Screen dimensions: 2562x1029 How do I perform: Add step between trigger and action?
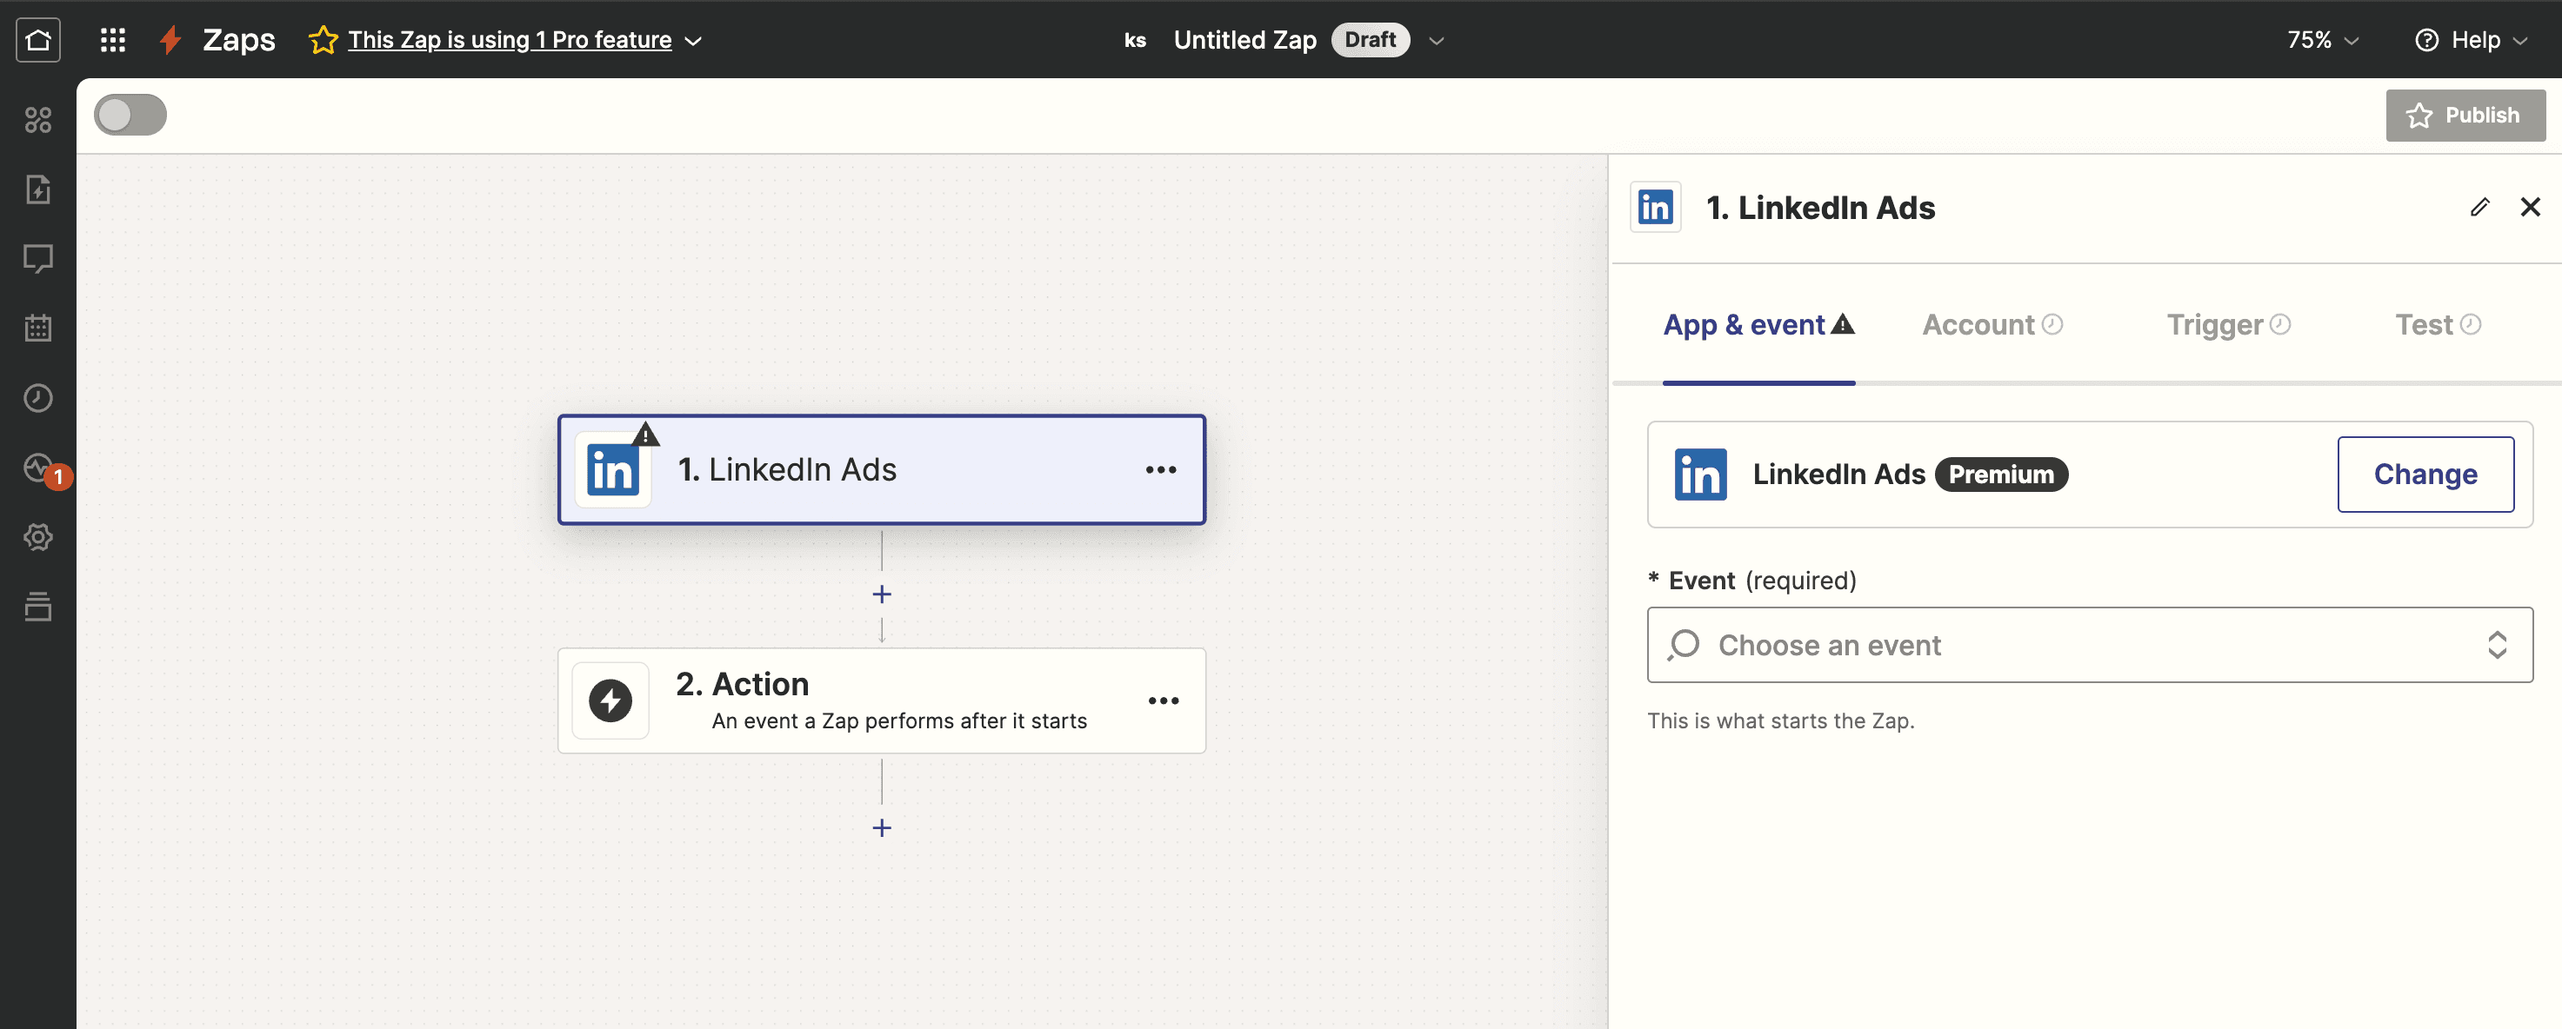click(x=881, y=594)
